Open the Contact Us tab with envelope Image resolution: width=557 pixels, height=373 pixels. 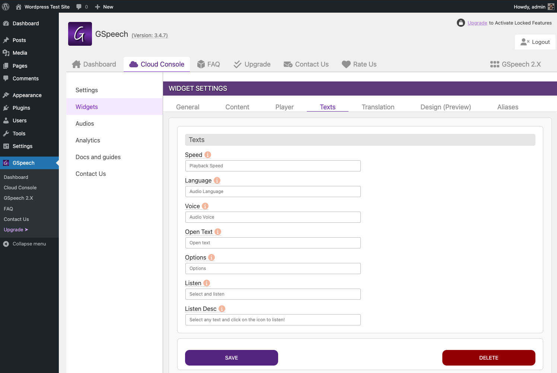click(306, 64)
